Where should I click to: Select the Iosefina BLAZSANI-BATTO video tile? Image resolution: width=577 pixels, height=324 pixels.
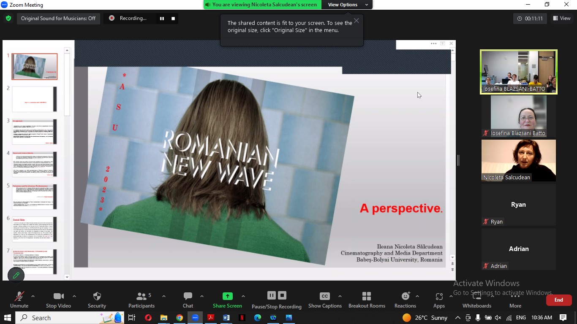point(519,72)
